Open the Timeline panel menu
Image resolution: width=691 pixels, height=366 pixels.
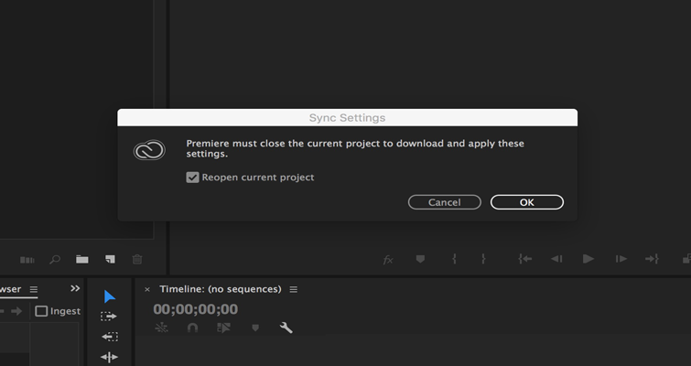pyautogui.click(x=294, y=289)
